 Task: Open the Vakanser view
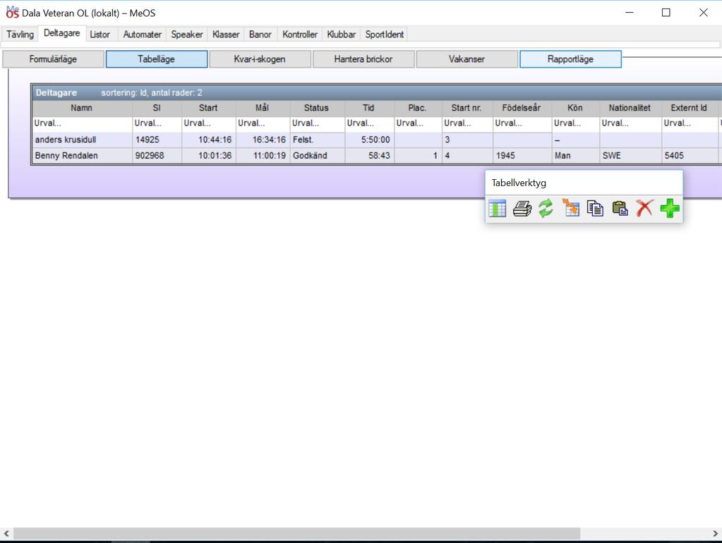467,59
